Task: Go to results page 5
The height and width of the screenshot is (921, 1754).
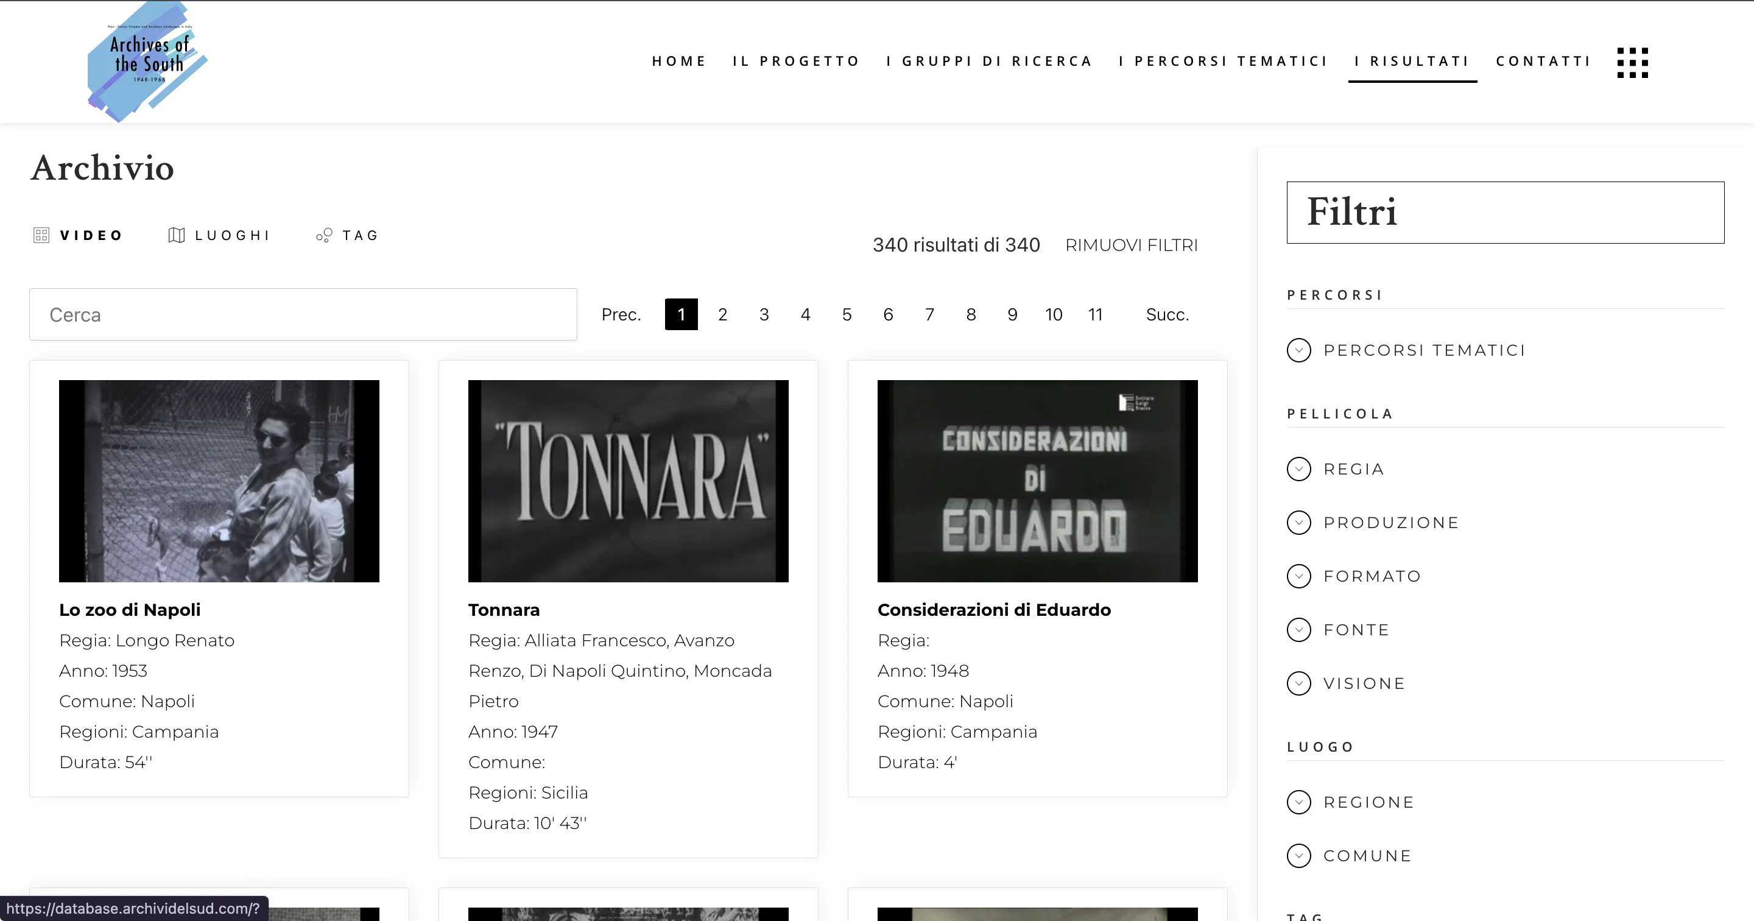Action: pos(847,315)
